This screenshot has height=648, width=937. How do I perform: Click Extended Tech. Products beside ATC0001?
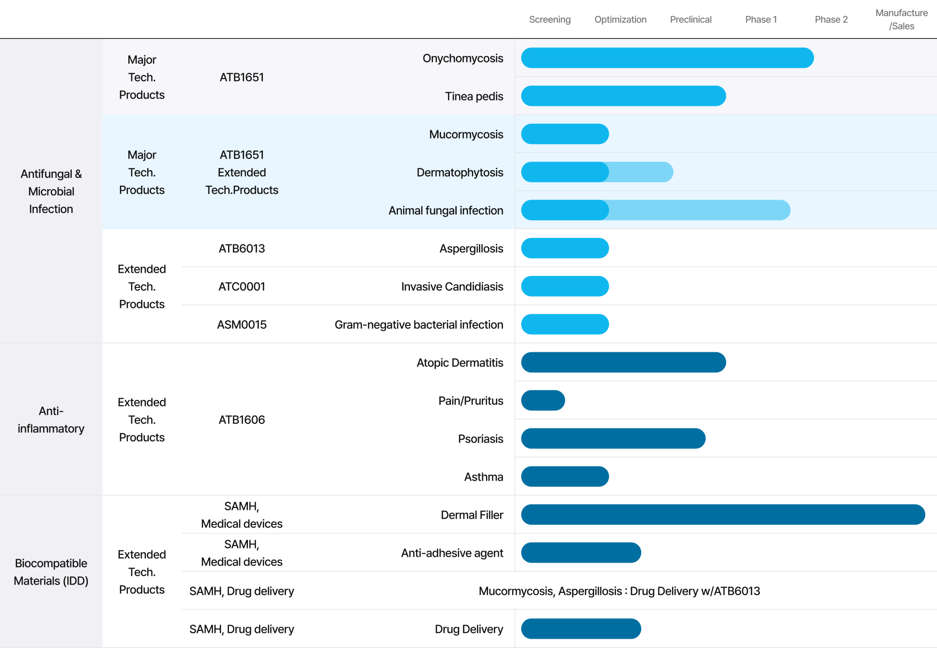142,286
